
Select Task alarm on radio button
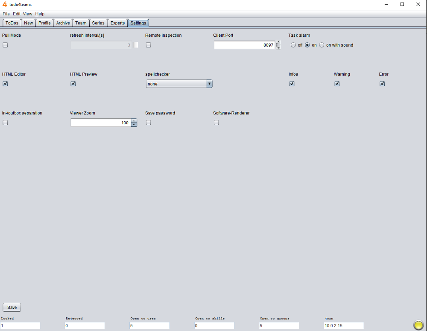click(x=307, y=45)
